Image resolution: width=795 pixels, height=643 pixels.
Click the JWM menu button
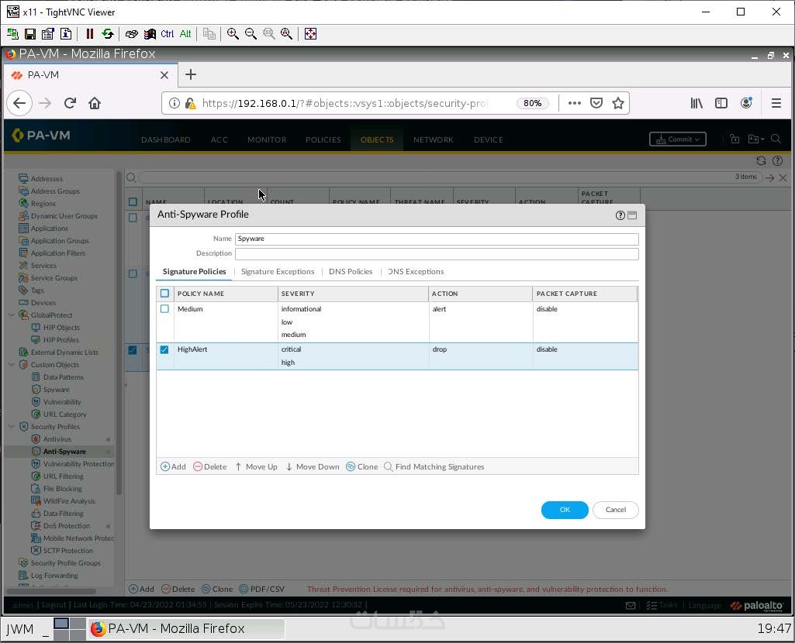point(19,629)
